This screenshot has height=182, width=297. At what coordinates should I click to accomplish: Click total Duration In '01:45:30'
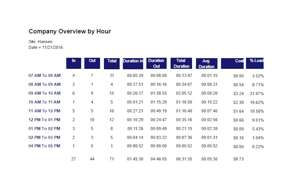pyautogui.click(x=135, y=159)
